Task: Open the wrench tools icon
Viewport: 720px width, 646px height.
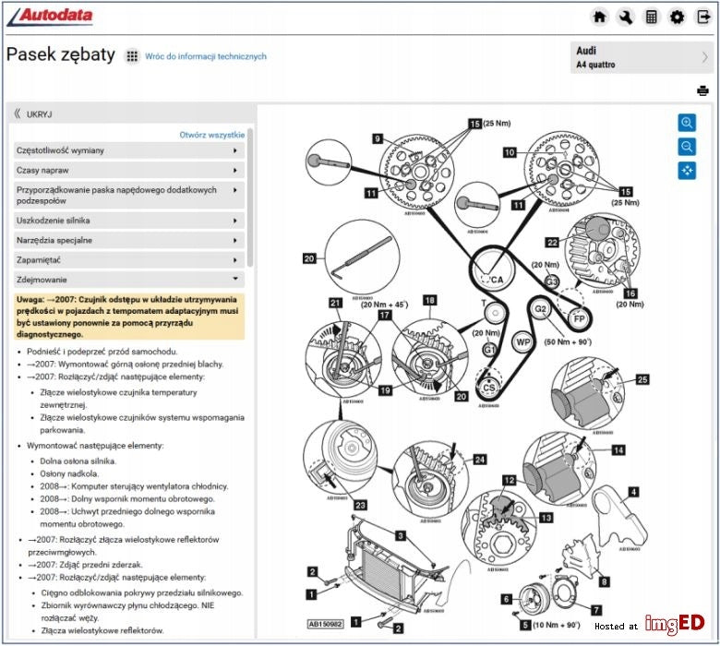Action: 626,18
